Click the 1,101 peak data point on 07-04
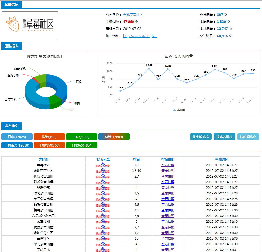This screenshot has height=252, width=262. pyautogui.click(x=149, y=69)
